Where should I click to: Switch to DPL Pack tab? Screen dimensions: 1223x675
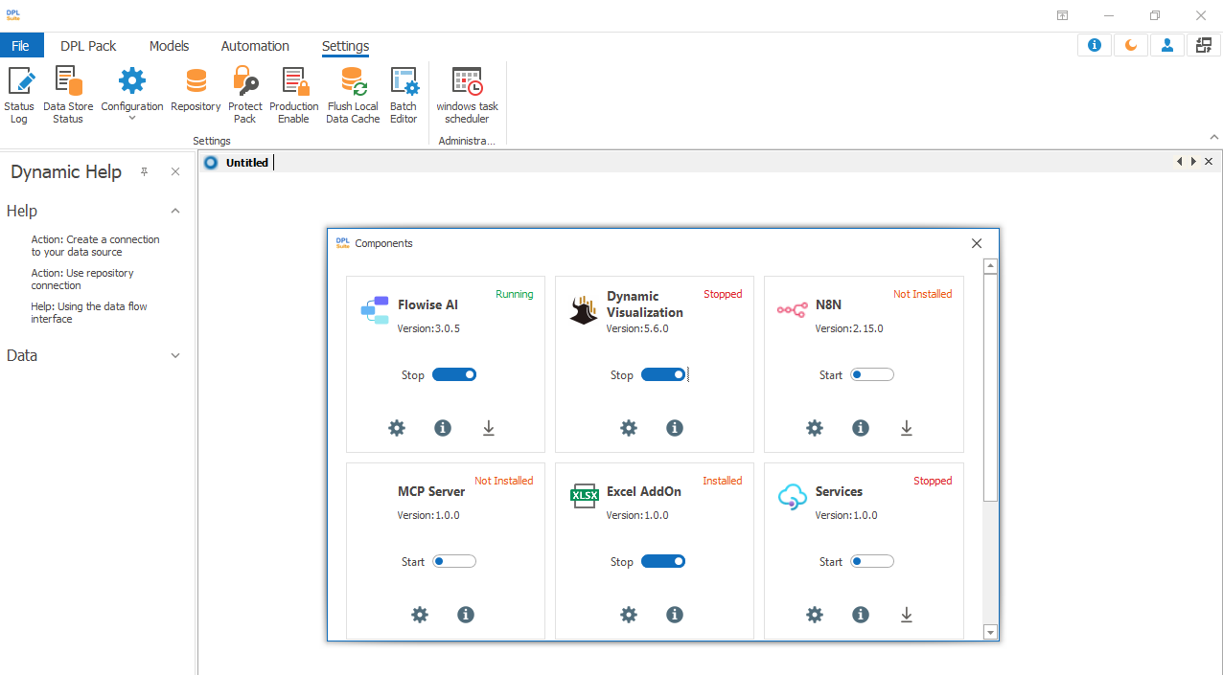[88, 46]
